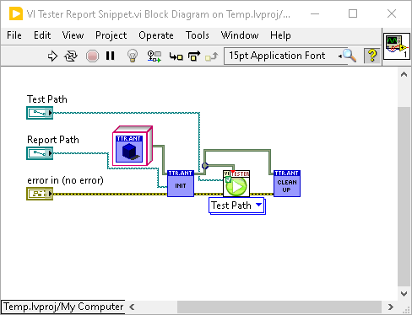Image resolution: width=412 pixels, height=315 pixels.
Task: Select the TTR.ANT class constant cube
Action: tap(133, 146)
